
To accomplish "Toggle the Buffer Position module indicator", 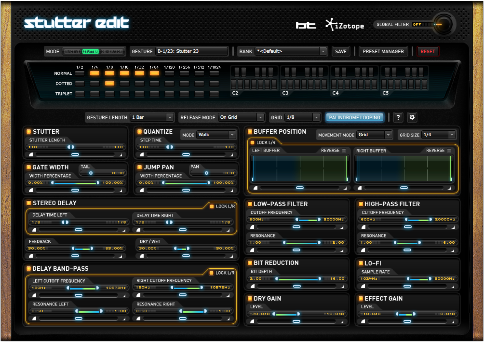I will click(x=250, y=132).
